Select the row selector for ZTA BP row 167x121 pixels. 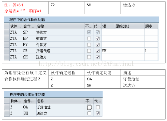click(7, 38)
